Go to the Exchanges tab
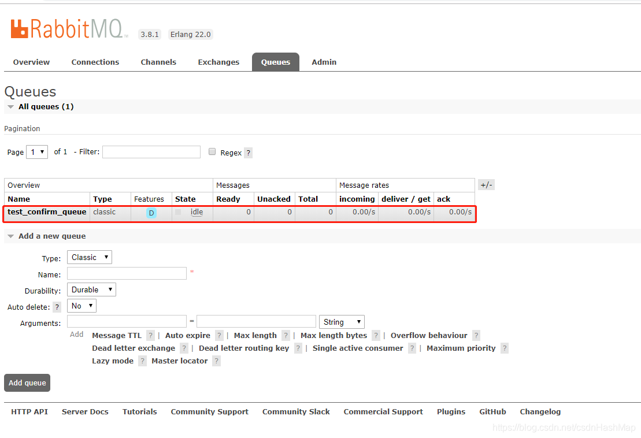This screenshot has width=641, height=438. click(218, 62)
